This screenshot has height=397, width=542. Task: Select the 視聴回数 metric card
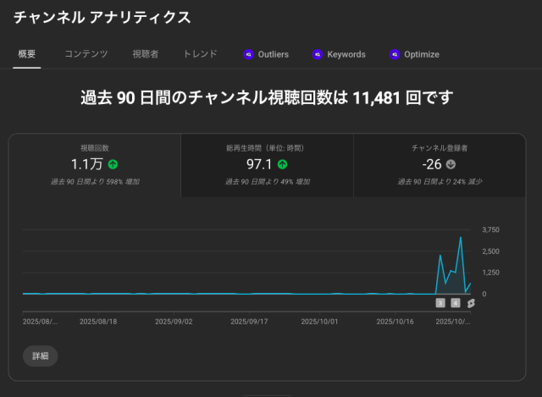[x=95, y=165]
